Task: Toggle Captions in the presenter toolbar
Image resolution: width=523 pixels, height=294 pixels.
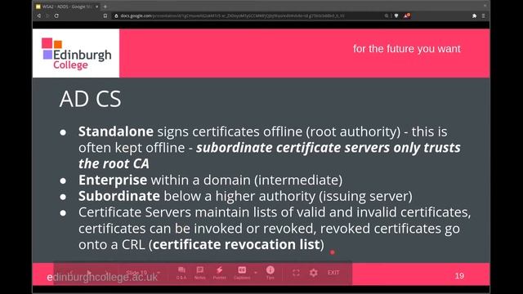Action: tap(242, 273)
